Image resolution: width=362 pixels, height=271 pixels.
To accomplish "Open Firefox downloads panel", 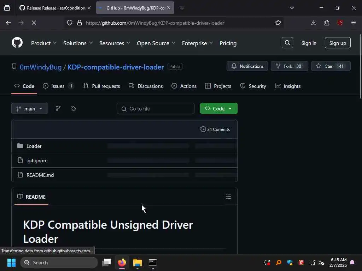I will [314, 23].
